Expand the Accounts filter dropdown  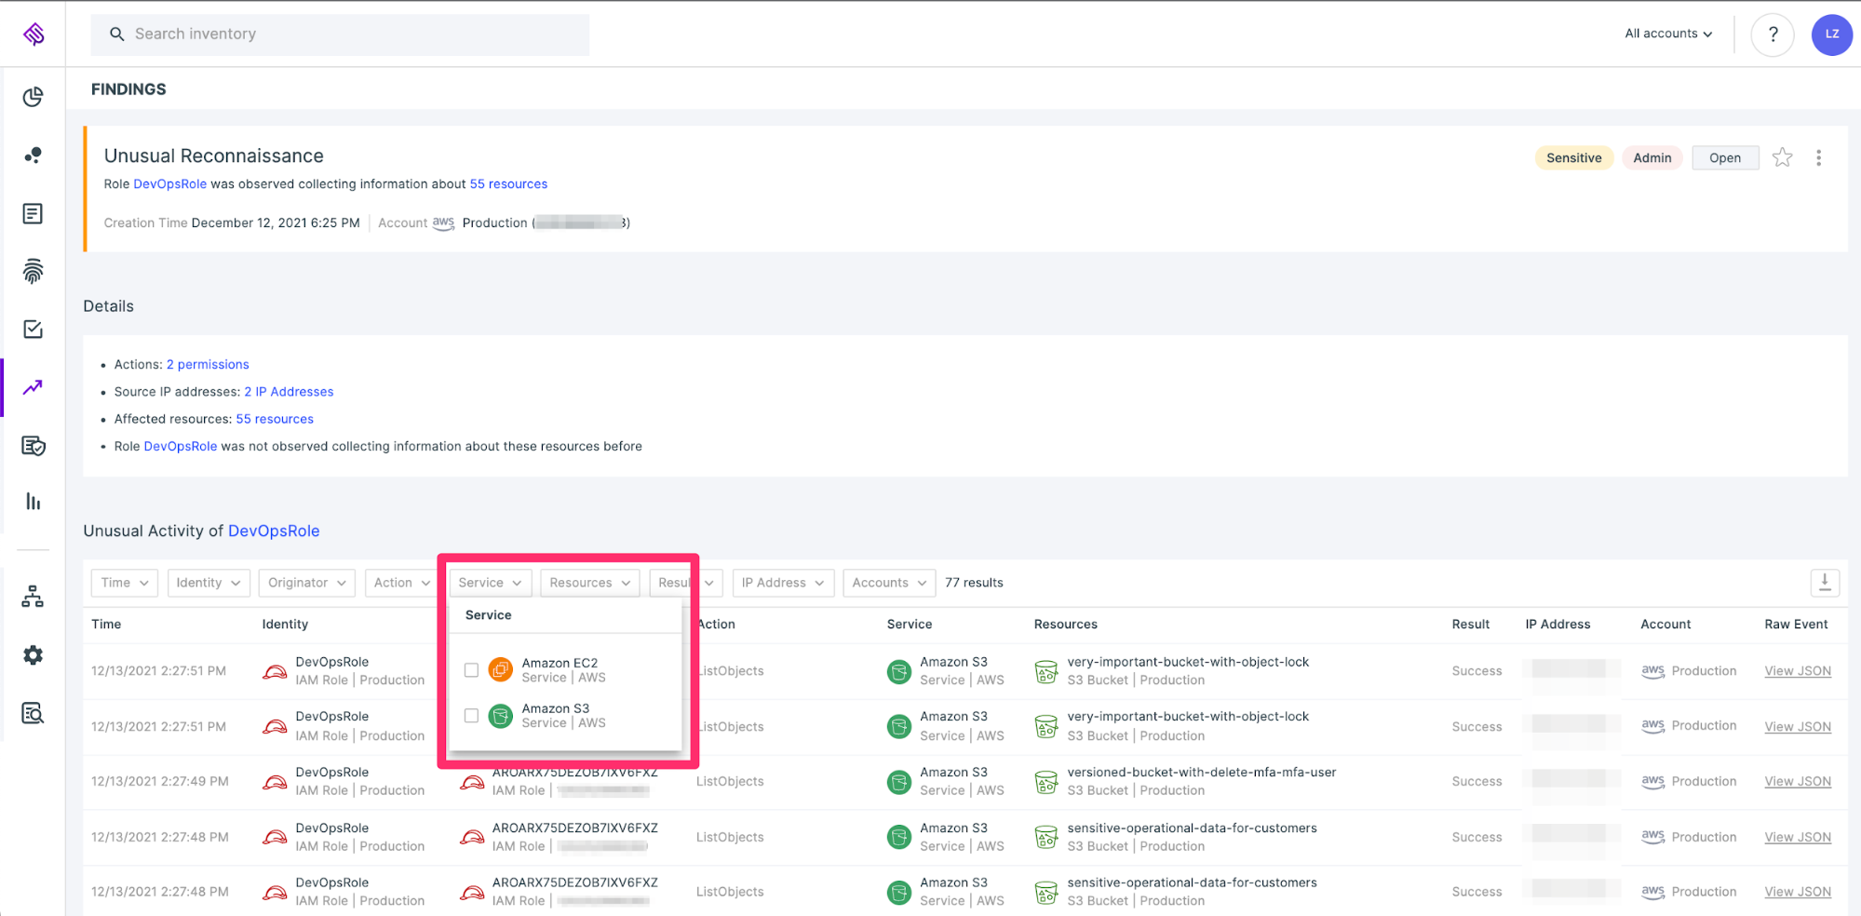tap(889, 583)
